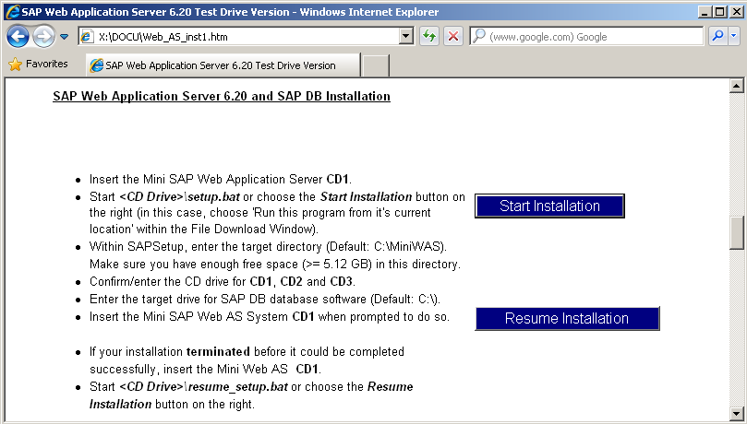This screenshot has width=747, height=424.
Task: Open a new blank tab
Action: click(x=376, y=65)
